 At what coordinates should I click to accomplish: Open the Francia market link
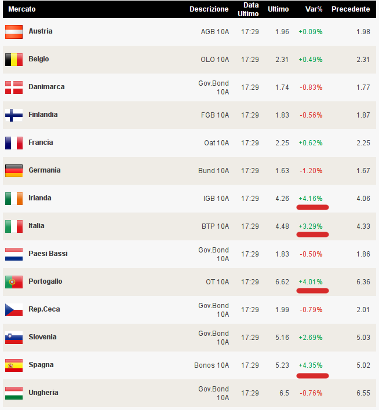click(41, 142)
